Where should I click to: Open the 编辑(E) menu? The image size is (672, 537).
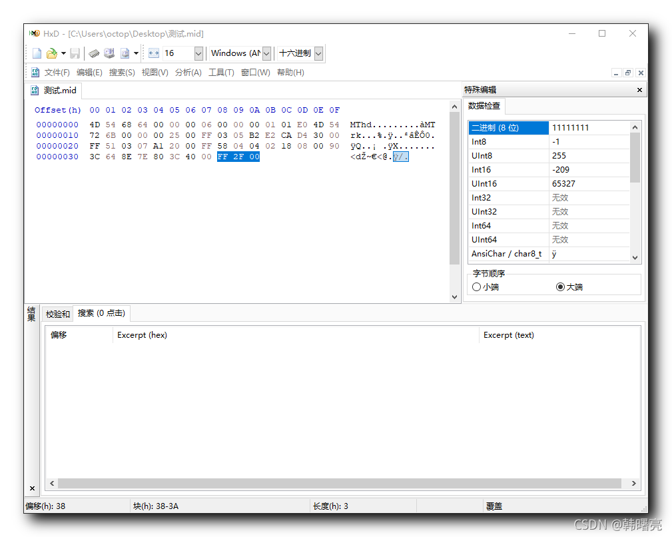tap(89, 73)
